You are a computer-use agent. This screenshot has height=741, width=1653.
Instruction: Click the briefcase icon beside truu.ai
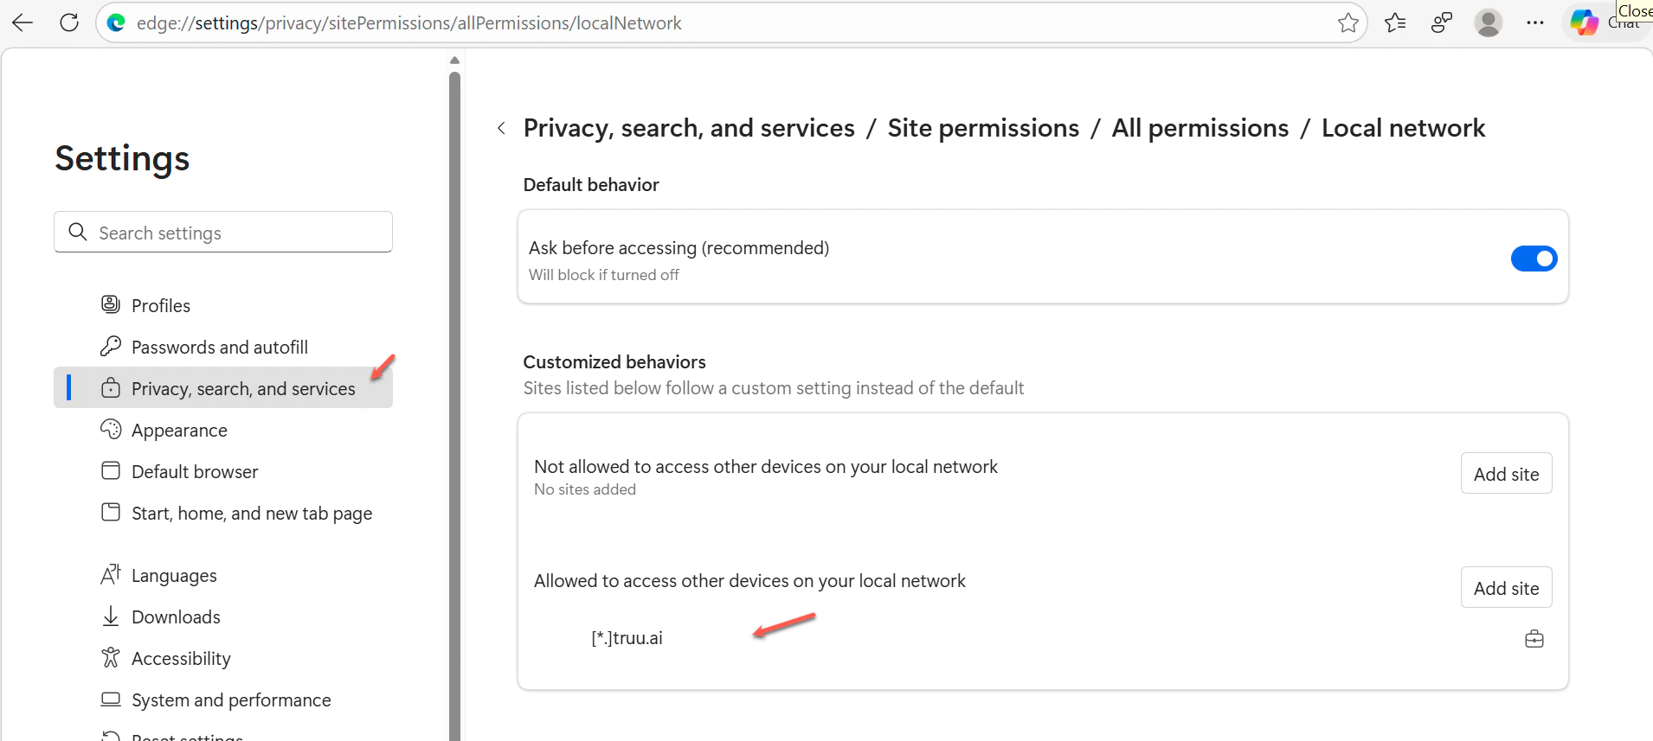click(1534, 639)
